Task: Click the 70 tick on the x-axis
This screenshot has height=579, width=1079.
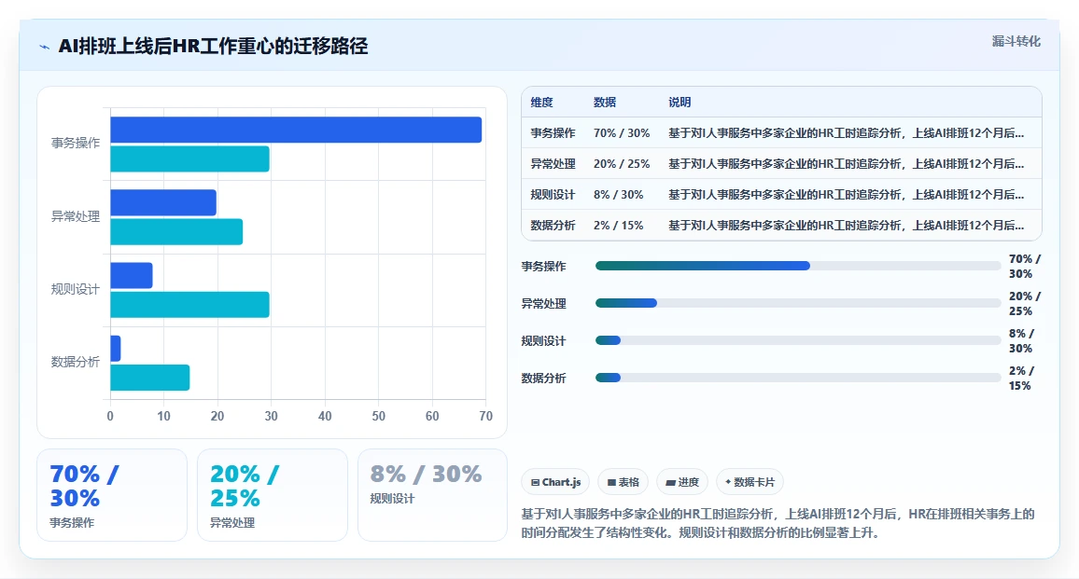Action: click(x=485, y=416)
